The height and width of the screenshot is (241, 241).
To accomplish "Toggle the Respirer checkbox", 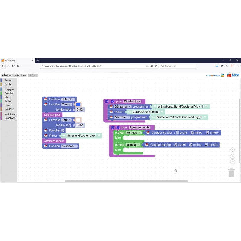I will (63, 130).
